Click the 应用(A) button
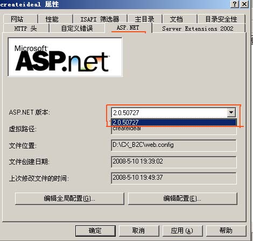 click(x=182, y=231)
